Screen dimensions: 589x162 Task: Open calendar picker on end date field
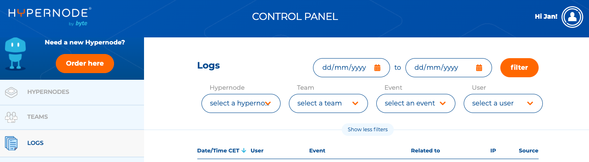point(479,68)
